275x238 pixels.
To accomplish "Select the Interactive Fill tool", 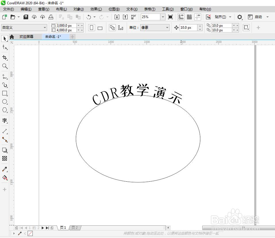I will click(x=5, y=178).
